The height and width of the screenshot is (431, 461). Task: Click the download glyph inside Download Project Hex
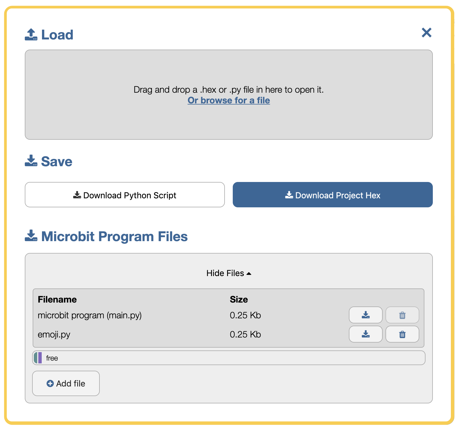(x=289, y=195)
